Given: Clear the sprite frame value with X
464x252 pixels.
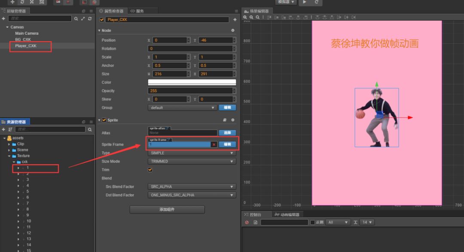Looking at the screenshot, I should click(214, 144).
